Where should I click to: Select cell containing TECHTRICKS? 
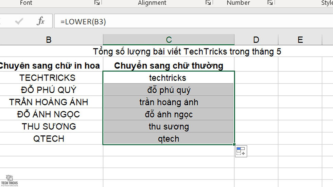[51, 78]
